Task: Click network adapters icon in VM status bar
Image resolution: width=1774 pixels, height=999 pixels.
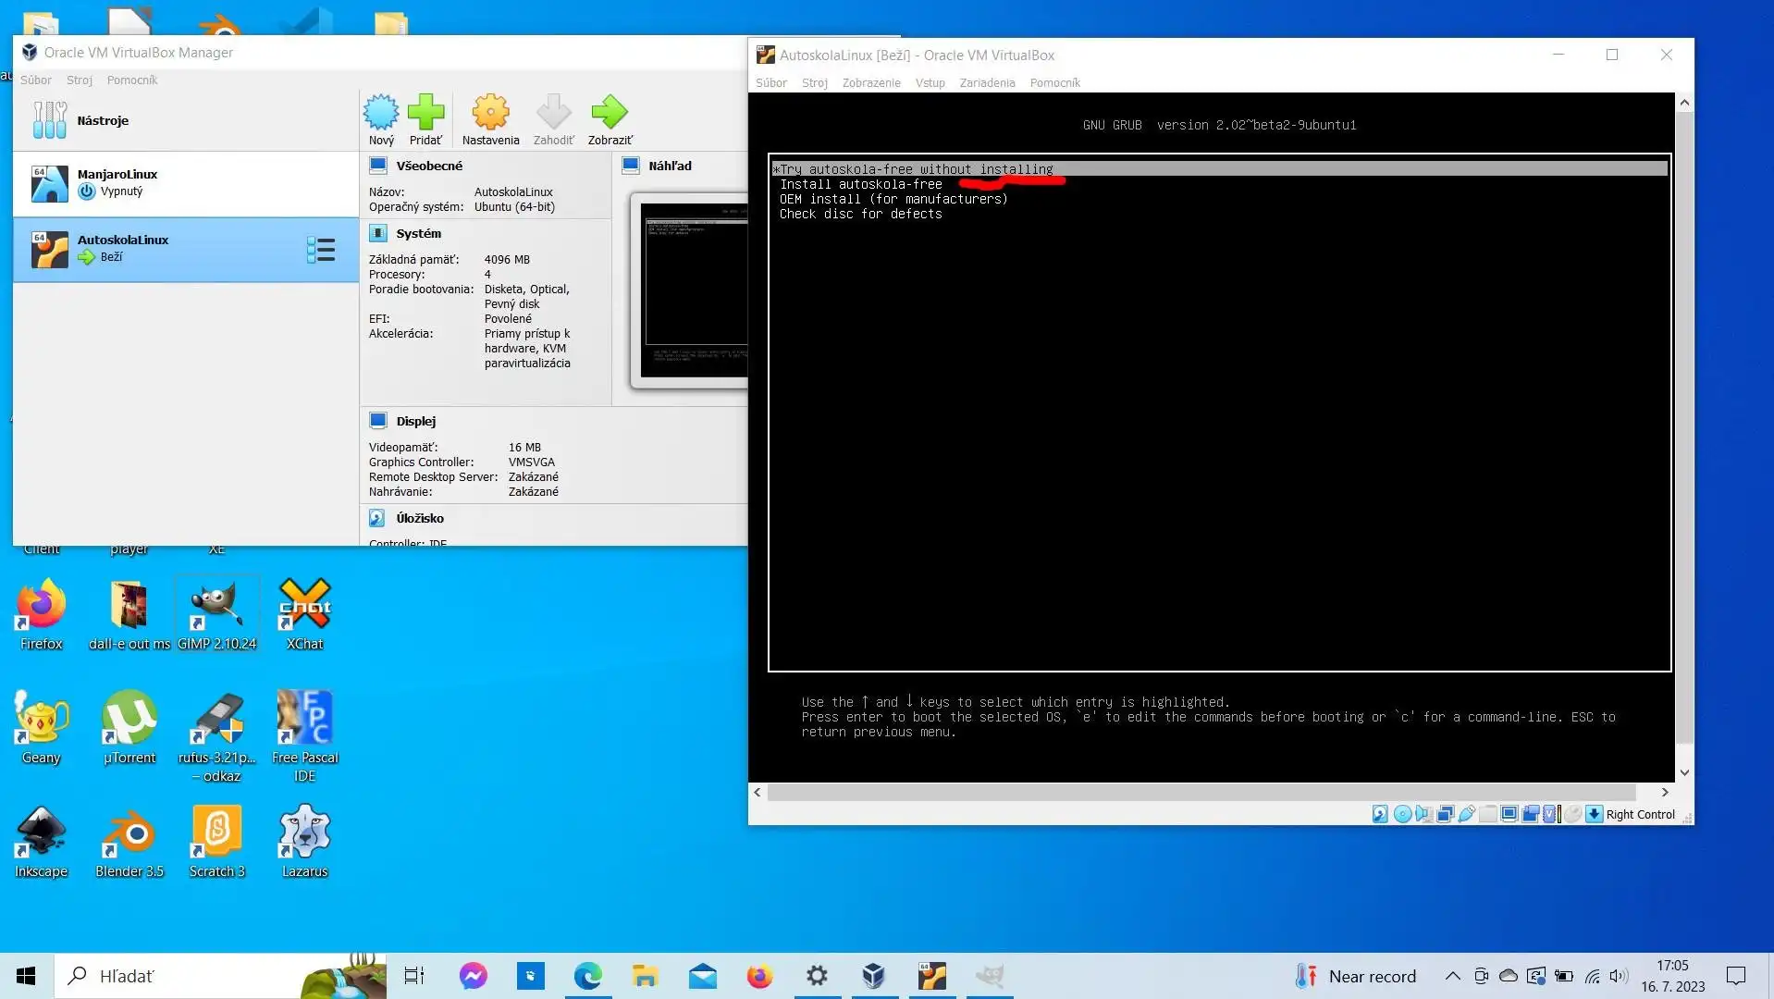Action: click(x=1446, y=814)
